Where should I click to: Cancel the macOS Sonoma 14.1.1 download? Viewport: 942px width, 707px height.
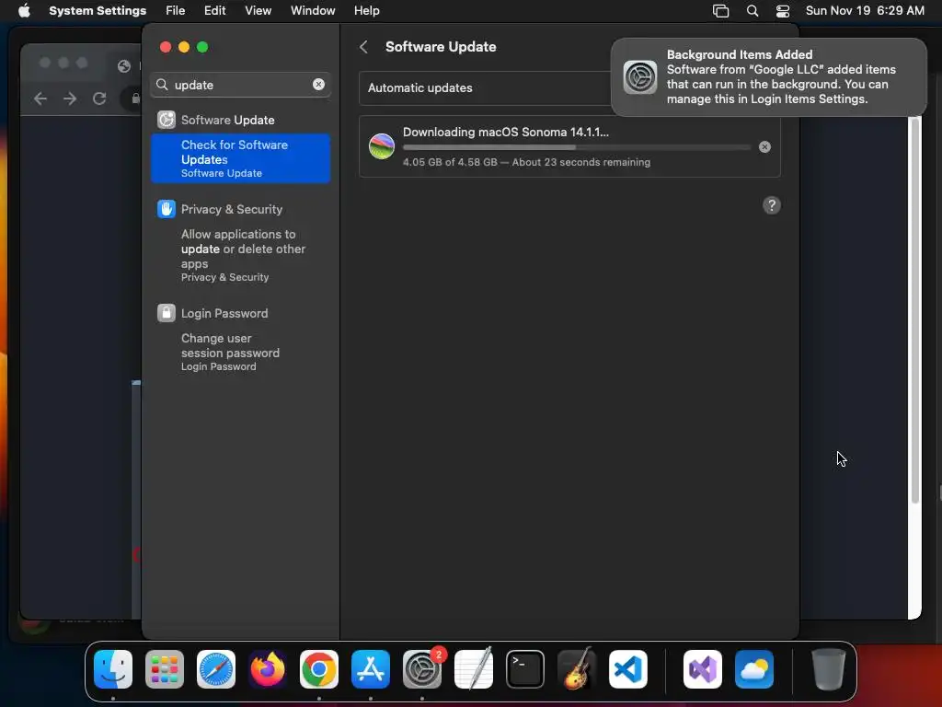pos(764,146)
